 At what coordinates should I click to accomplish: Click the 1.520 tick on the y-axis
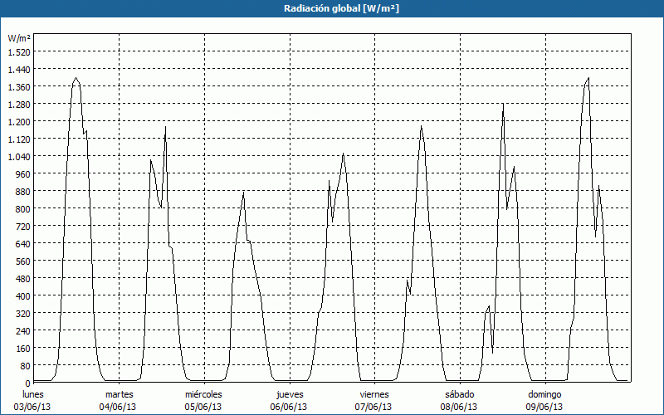18,51
